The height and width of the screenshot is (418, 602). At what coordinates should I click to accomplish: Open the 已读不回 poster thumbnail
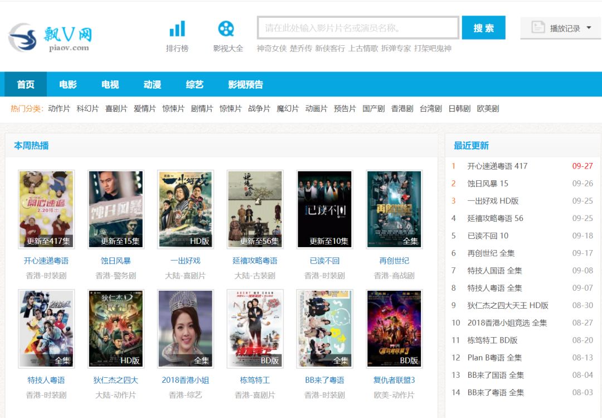click(324, 209)
